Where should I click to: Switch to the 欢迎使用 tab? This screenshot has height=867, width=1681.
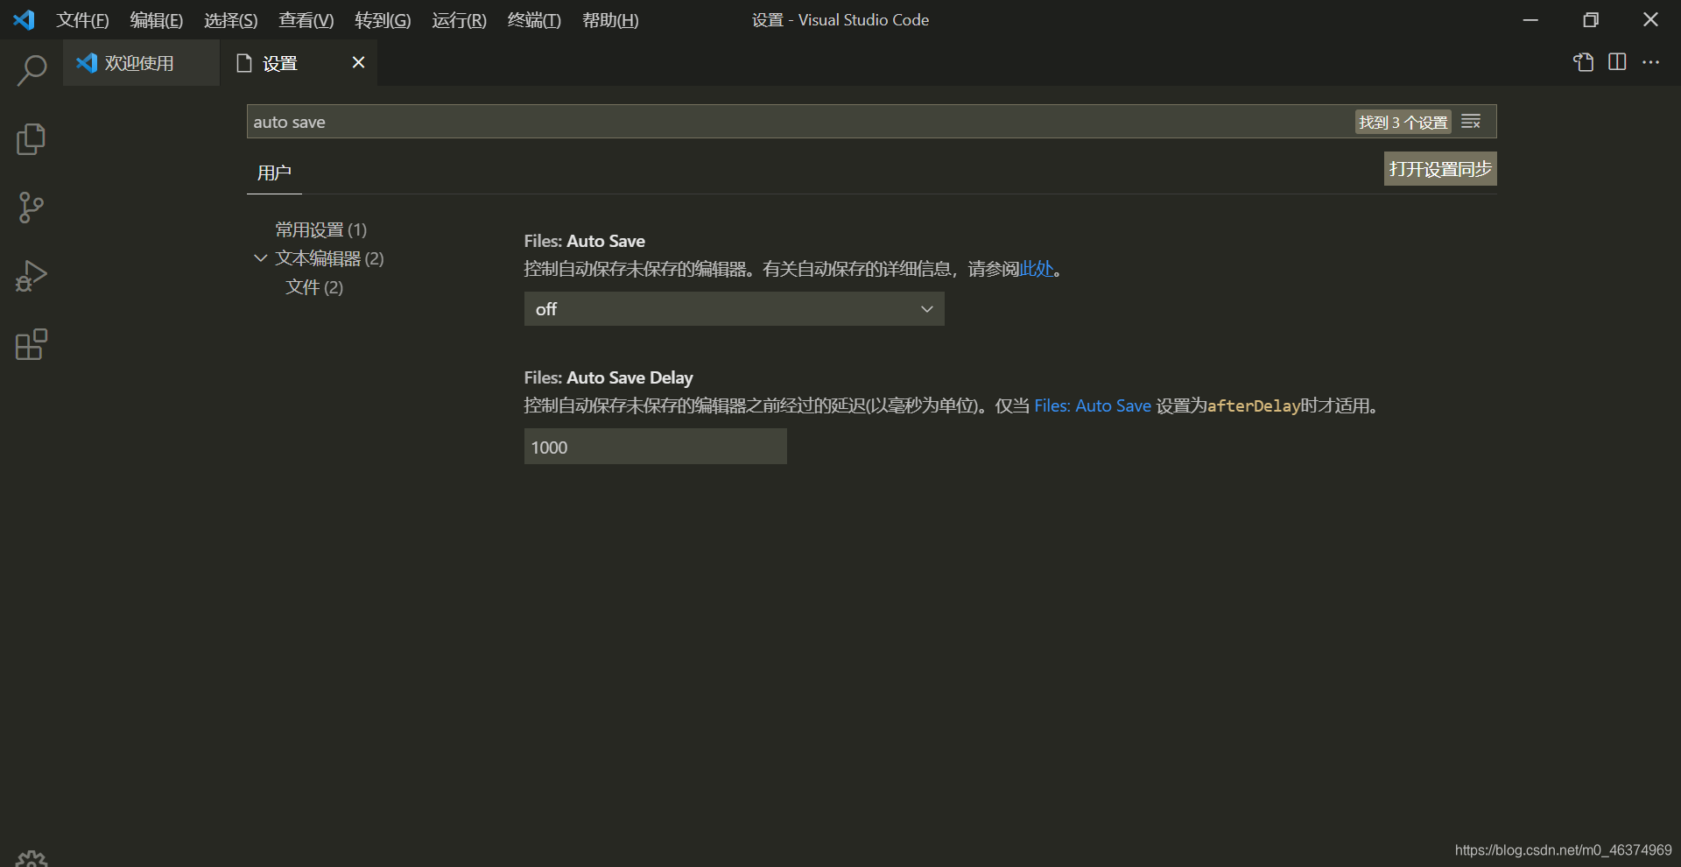[141, 63]
